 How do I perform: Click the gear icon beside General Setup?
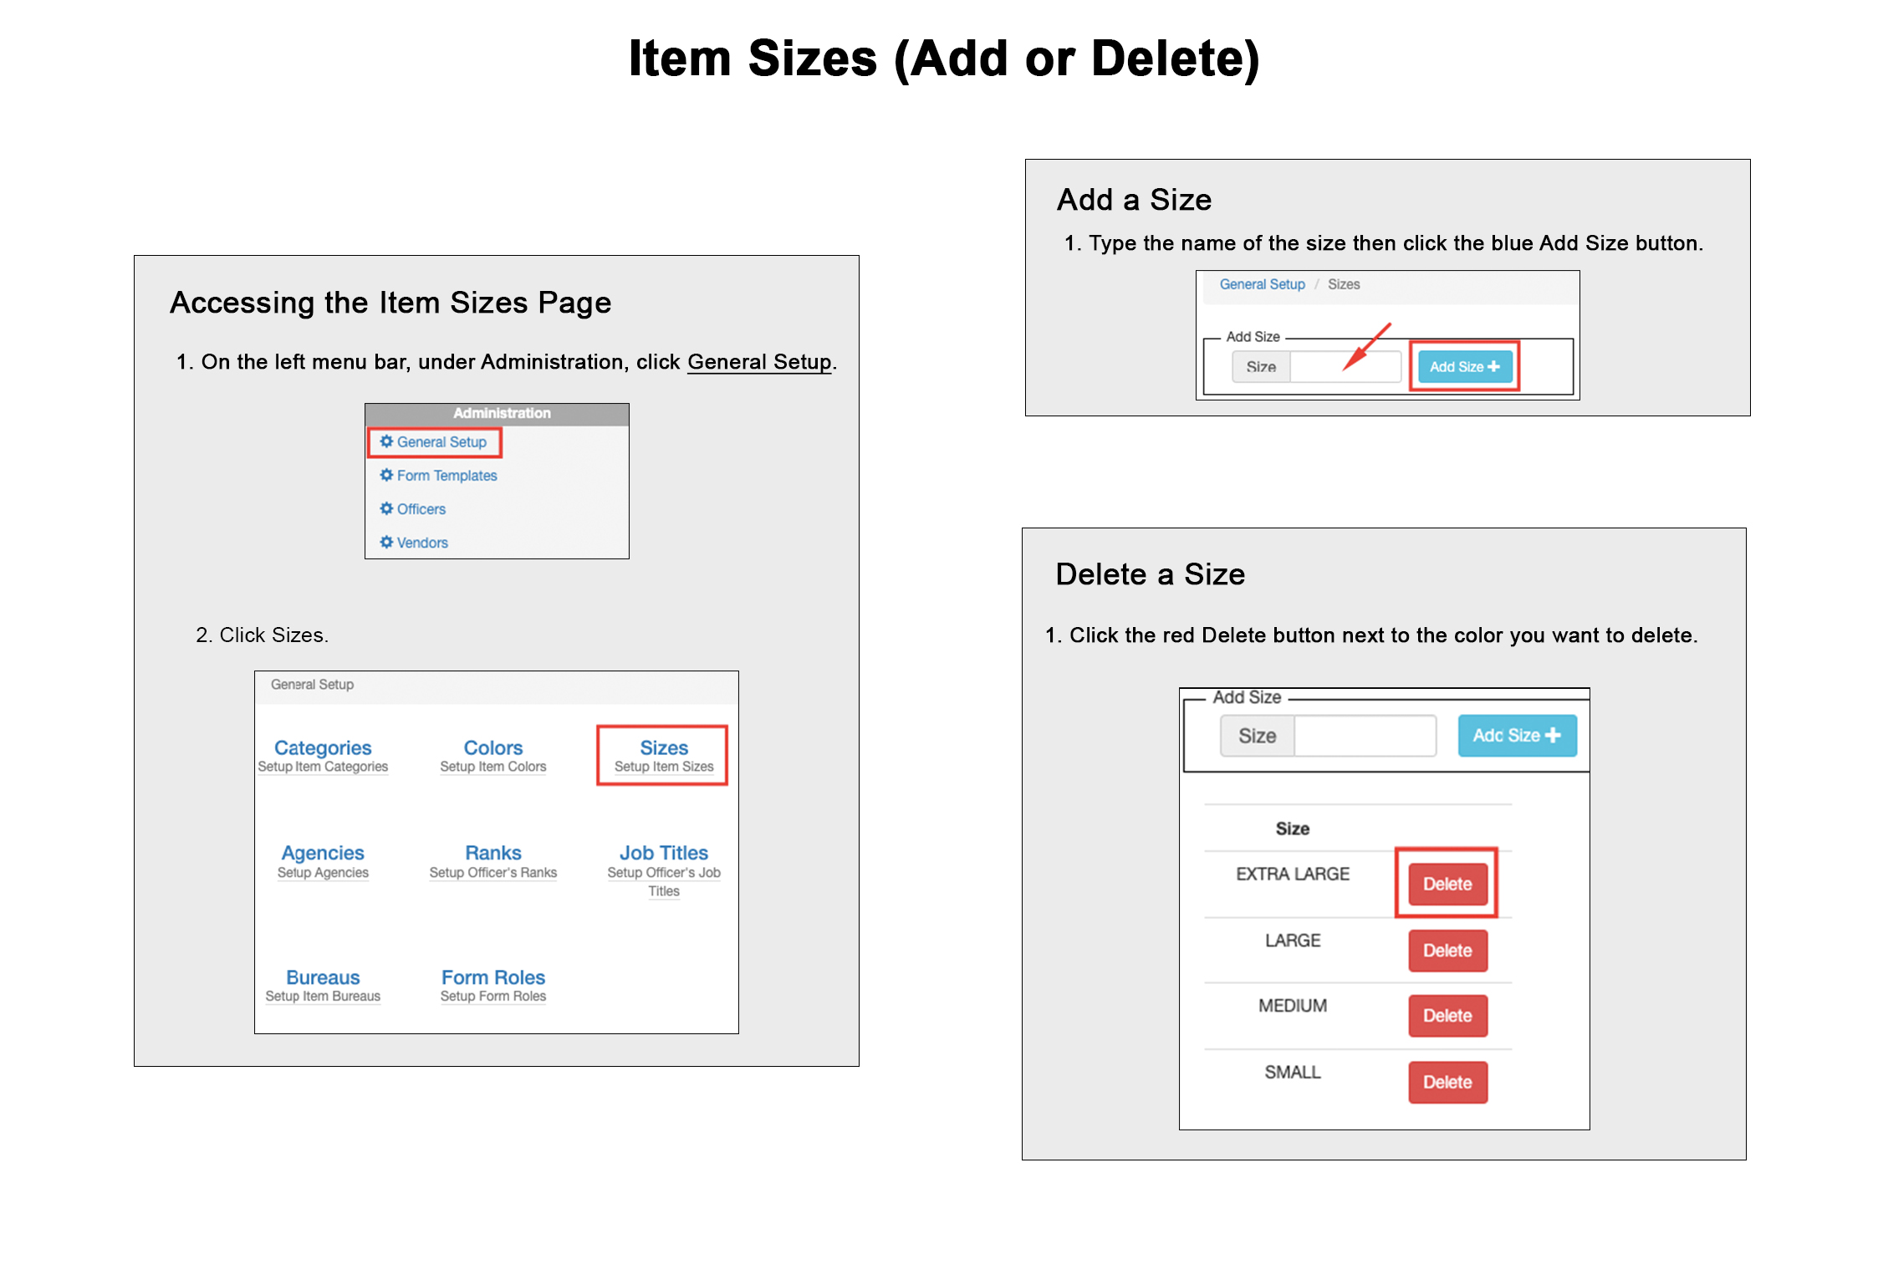(386, 441)
